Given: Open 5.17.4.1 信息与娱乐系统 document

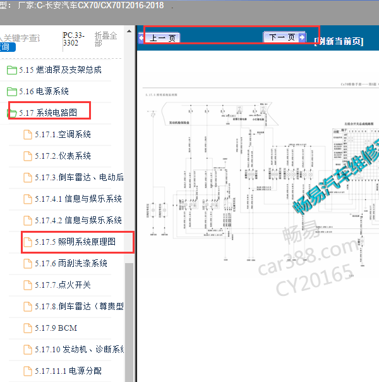Looking at the screenshot, I should coord(78,199).
